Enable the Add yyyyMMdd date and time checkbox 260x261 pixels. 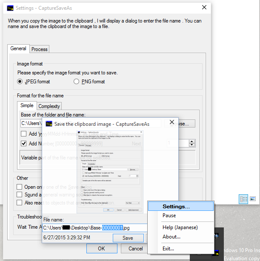click(x=23, y=133)
